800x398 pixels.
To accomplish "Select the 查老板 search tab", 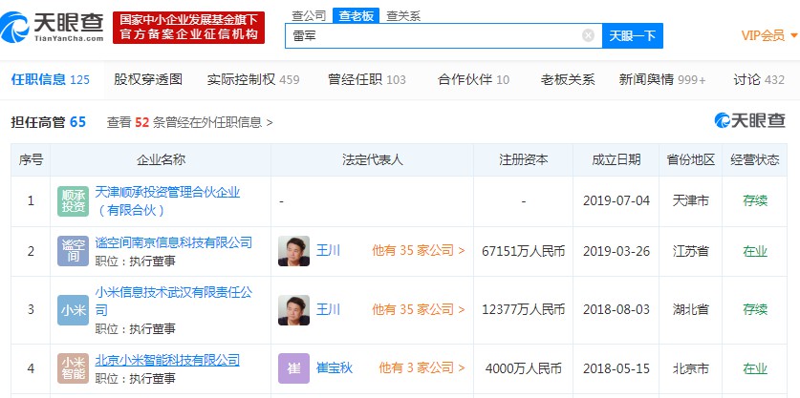I will pos(357,16).
